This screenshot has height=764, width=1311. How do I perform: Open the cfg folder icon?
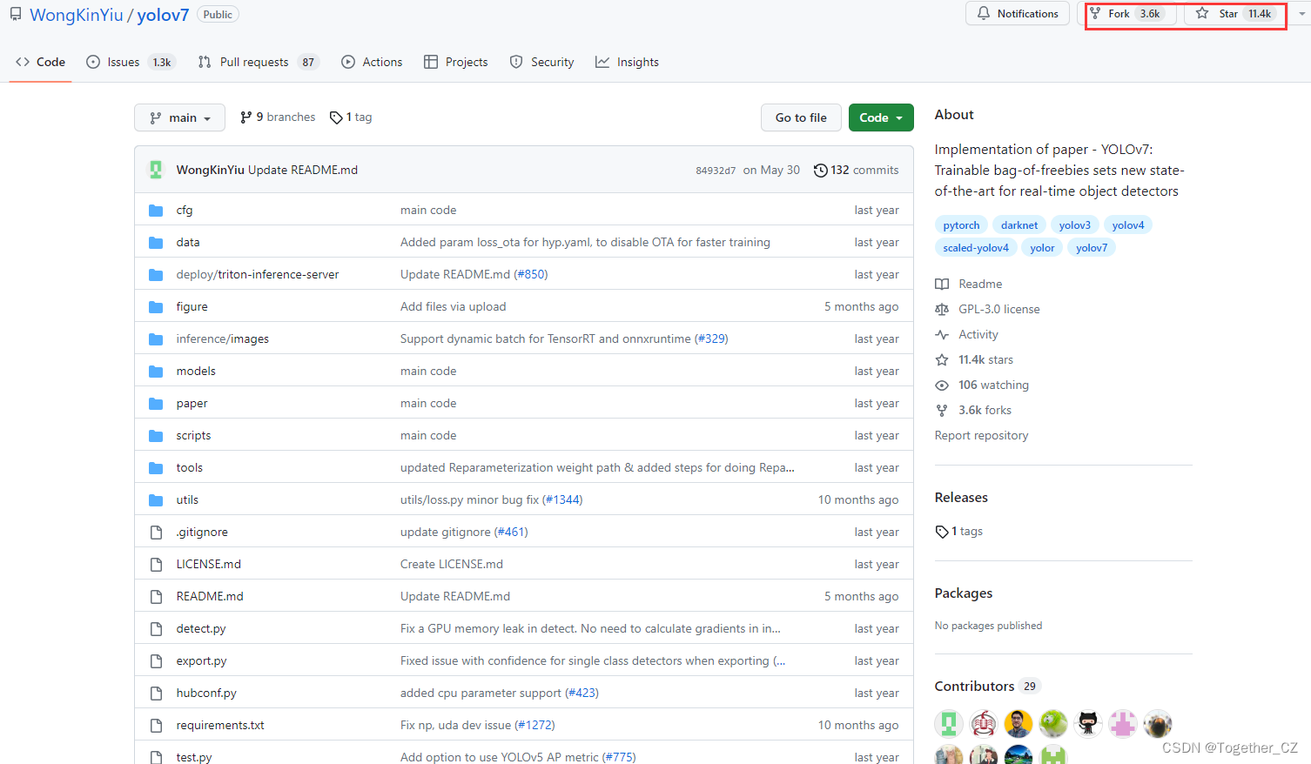pos(156,210)
